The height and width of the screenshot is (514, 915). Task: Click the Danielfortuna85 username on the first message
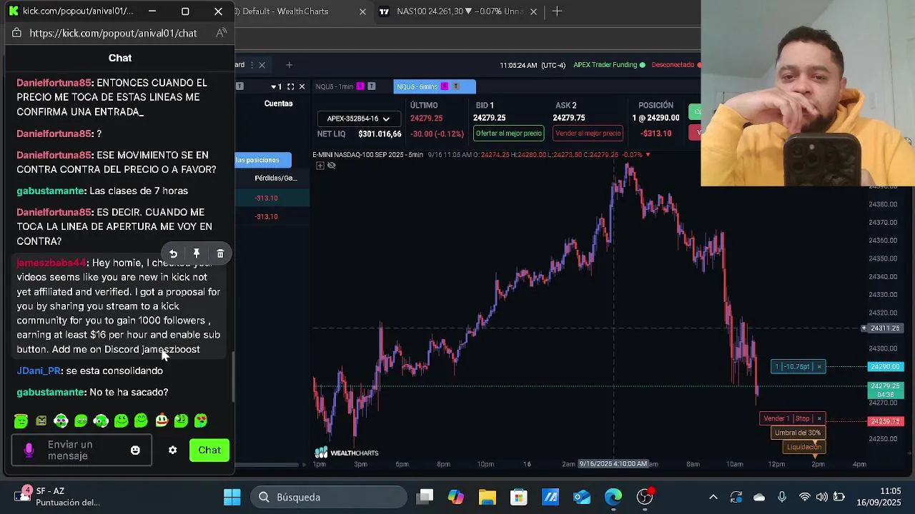click(54, 83)
